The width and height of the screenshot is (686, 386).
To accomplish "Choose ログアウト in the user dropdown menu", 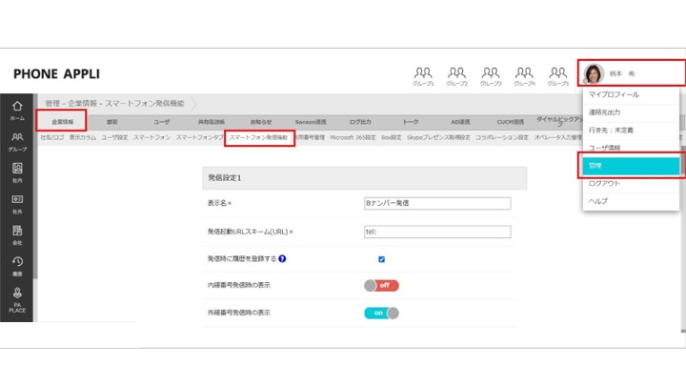I will pyautogui.click(x=631, y=183).
